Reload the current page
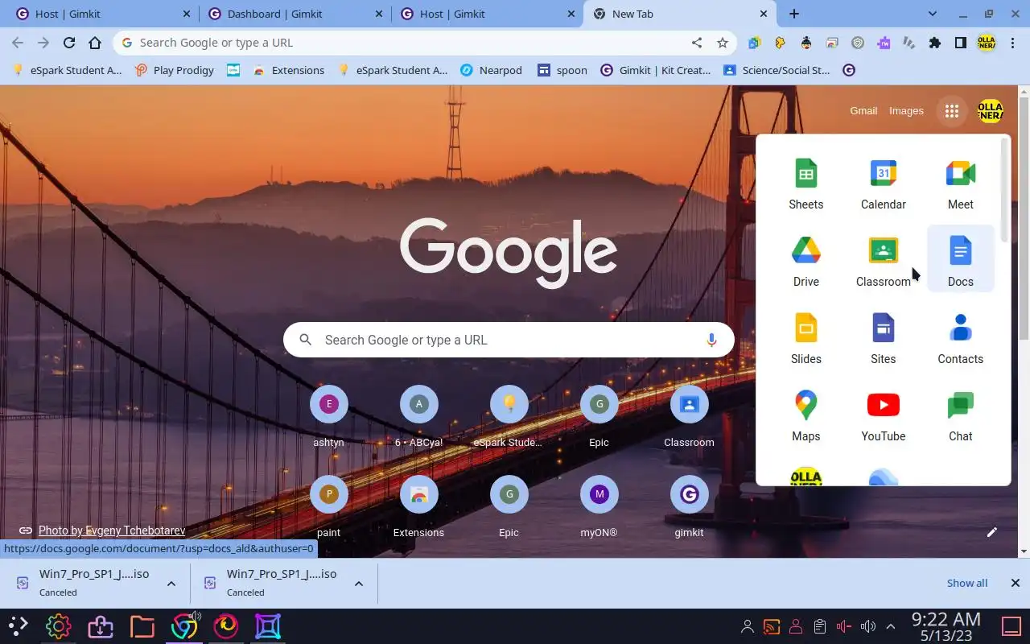The width and height of the screenshot is (1030, 644). [x=69, y=43]
